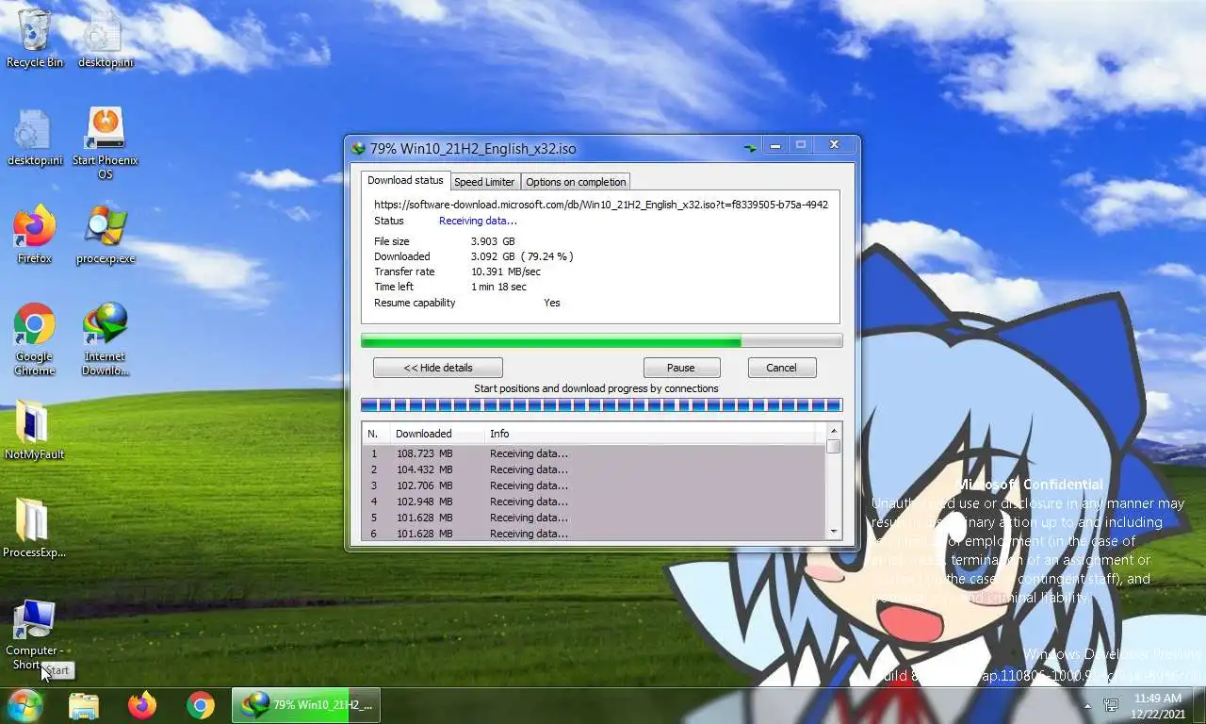1206x724 pixels.
Task: Select the ProcessExp archive icon
Action: pos(34,528)
